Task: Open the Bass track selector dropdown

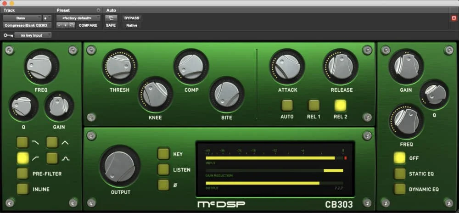Action: (x=22, y=18)
